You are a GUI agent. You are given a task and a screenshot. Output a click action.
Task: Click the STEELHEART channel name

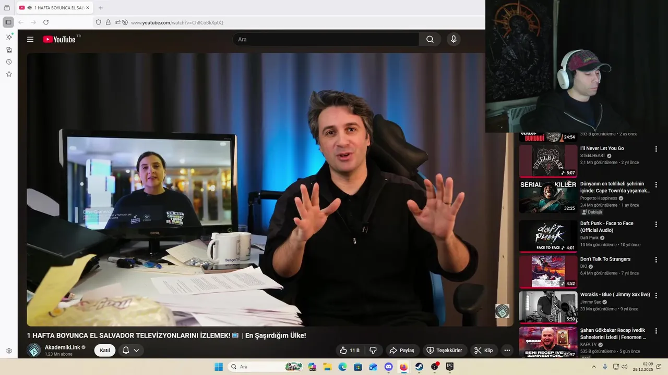(593, 156)
